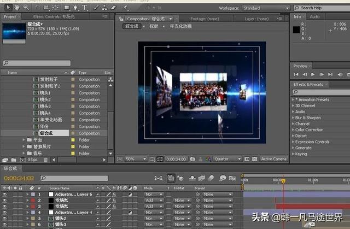Expand the 替换照片 folder
The image size is (350, 229).
(24, 146)
